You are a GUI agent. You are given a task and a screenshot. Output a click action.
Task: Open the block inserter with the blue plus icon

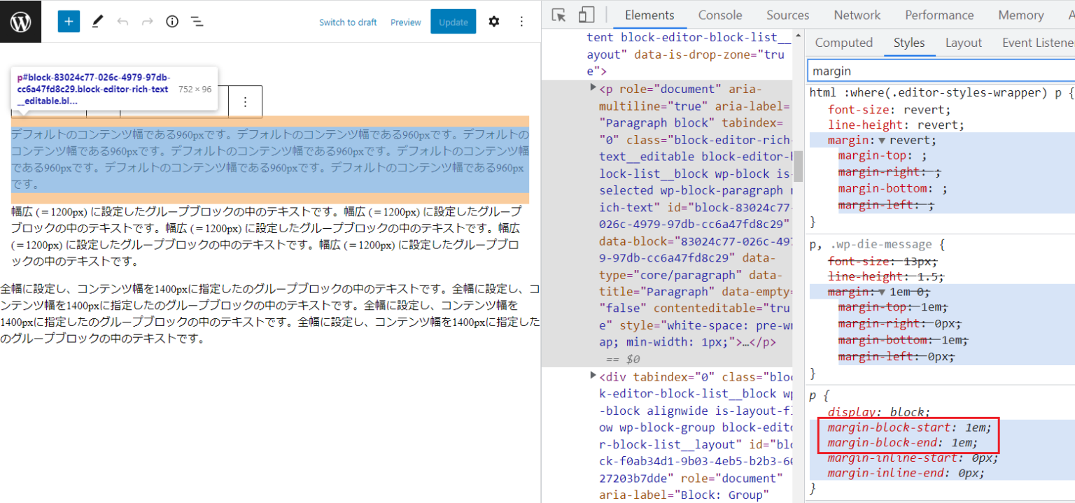(68, 21)
